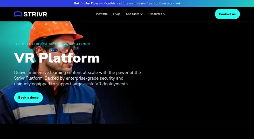Click the Book a demo button
Image resolution: width=254 pixels, height=139 pixels.
[x=29, y=98]
